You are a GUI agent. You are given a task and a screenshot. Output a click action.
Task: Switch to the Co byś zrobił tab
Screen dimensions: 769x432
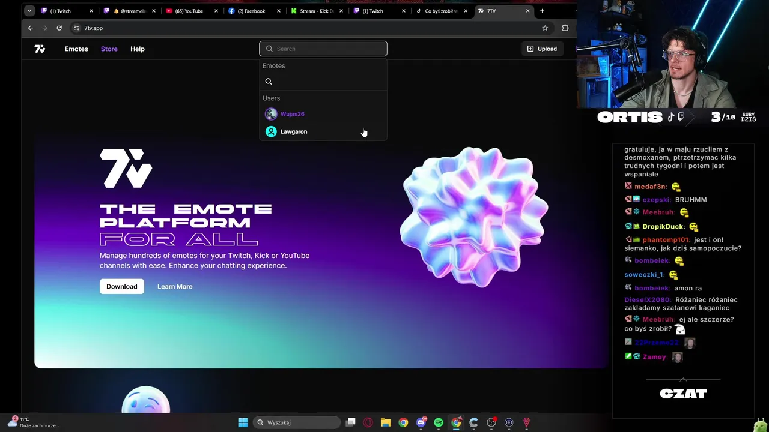coord(441,11)
